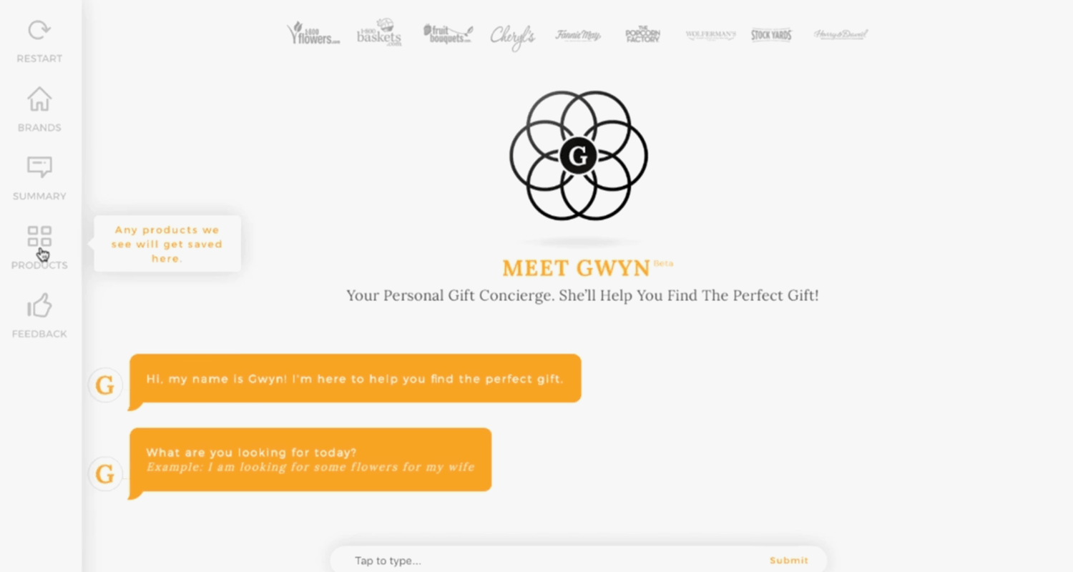Screen dimensions: 1073x572
Task: Click the MEET GWYN heading
Action: coord(577,268)
